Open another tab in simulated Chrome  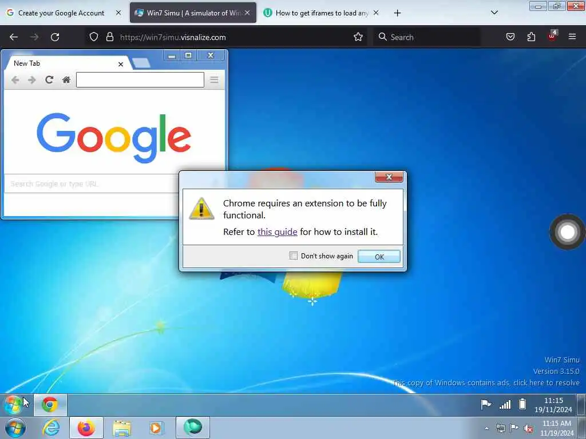[x=141, y=63]
